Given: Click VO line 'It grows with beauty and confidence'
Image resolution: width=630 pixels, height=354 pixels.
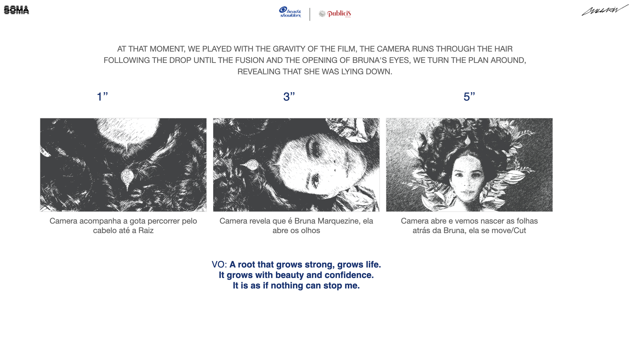Looking at the screenshot, I should (296, 275).
